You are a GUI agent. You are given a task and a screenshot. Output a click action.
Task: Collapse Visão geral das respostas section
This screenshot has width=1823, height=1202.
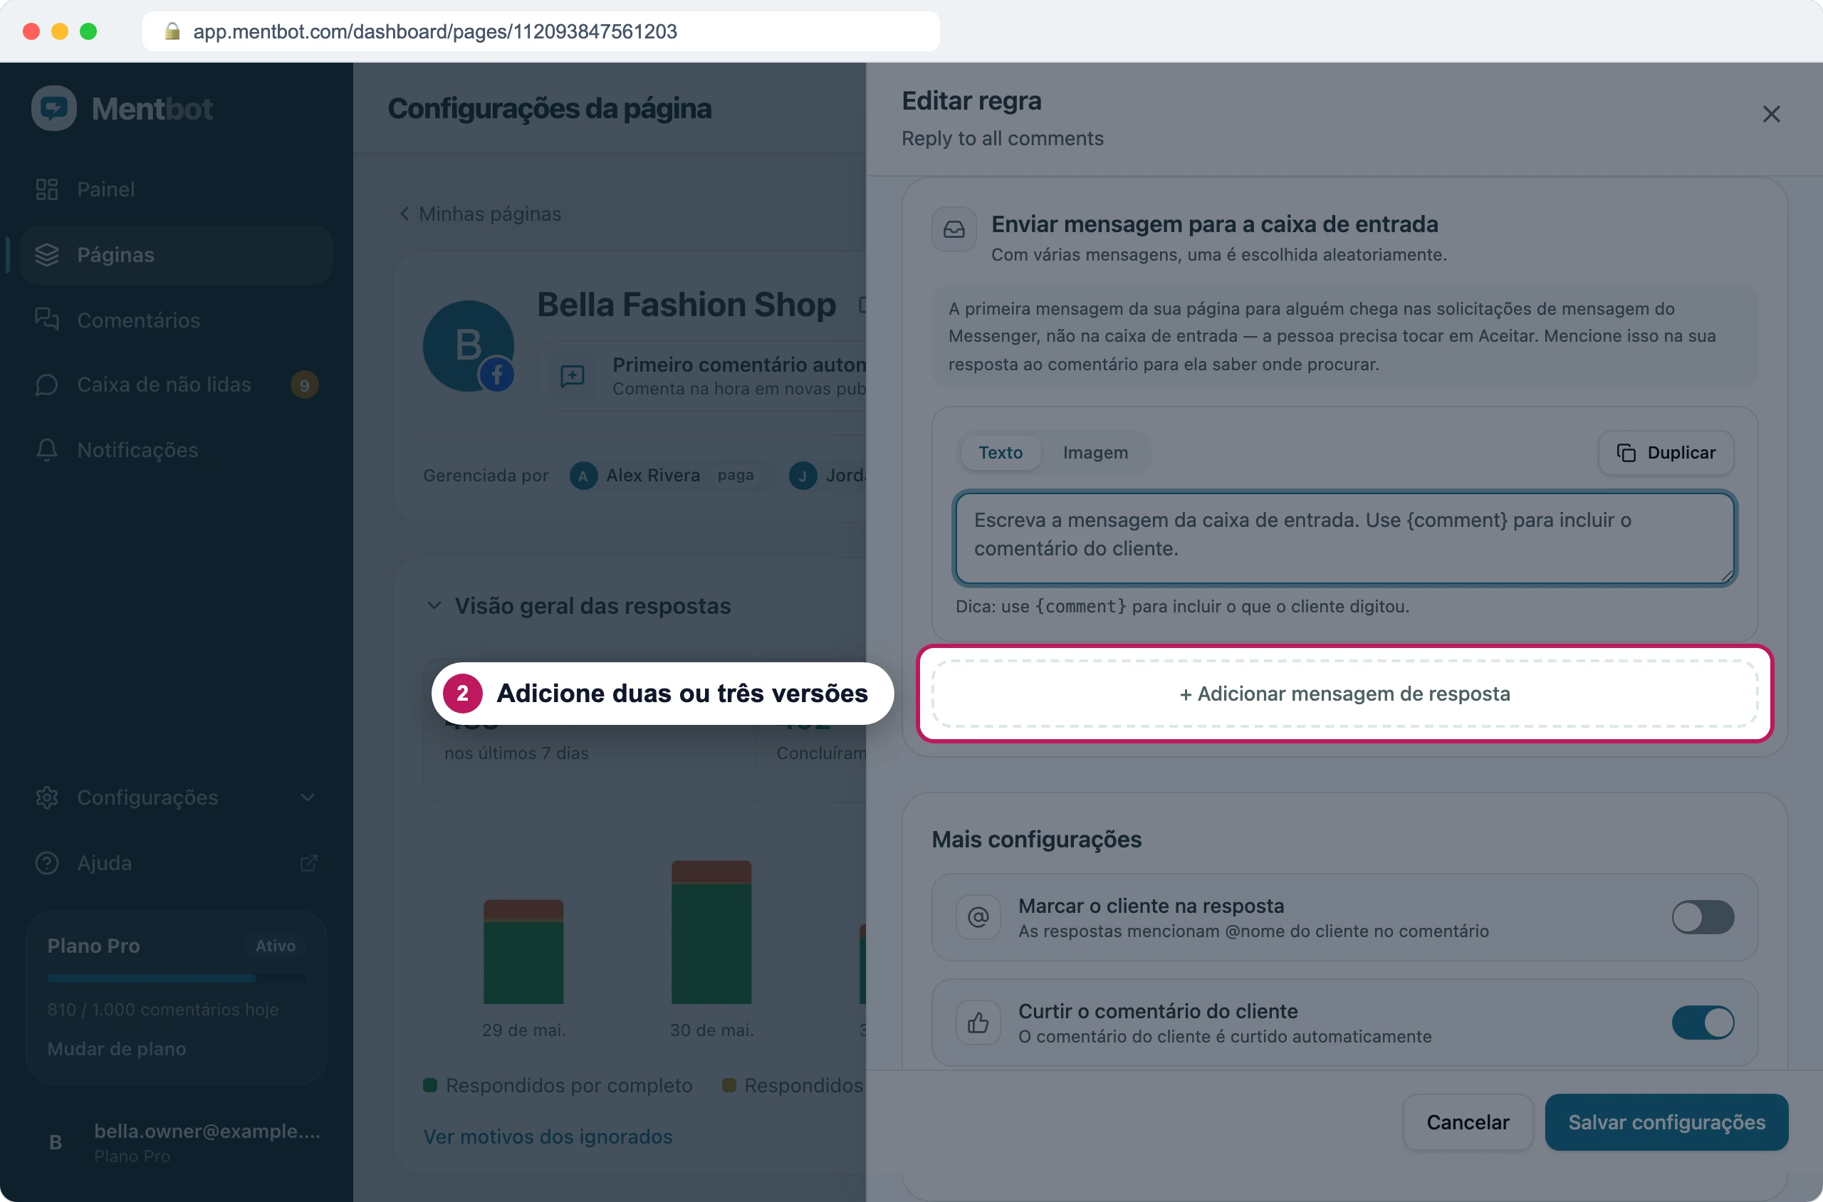(x=434, y=605)
